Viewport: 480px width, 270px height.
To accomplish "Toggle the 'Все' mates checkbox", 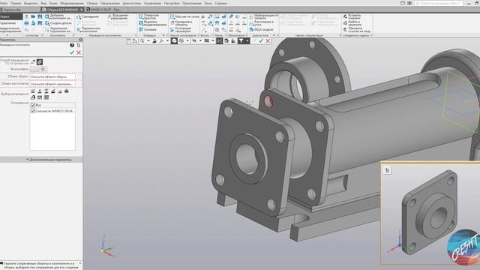I will 33,105.
